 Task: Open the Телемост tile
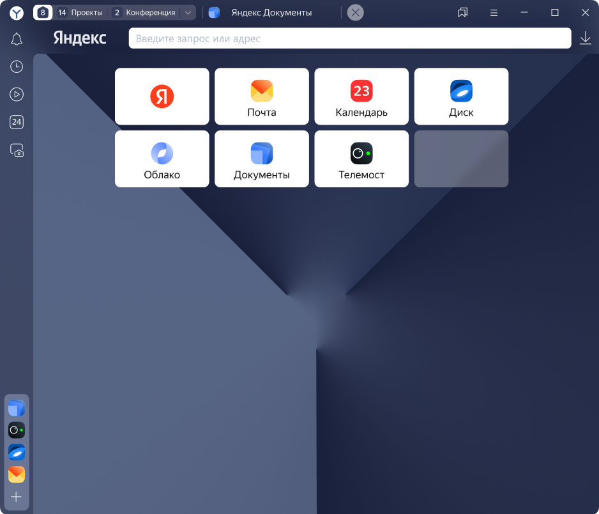361,159
